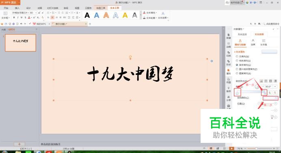Select slide 1 thumbnail

point(20,43)
